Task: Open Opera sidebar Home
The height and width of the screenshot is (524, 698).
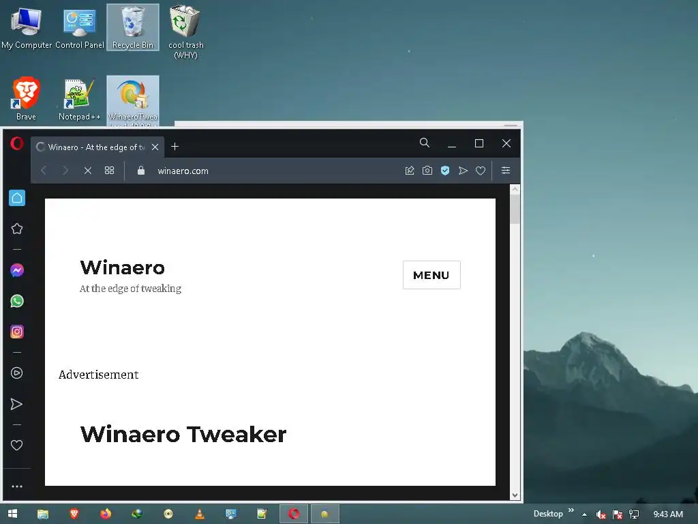Action: click(x=17, y=198)
